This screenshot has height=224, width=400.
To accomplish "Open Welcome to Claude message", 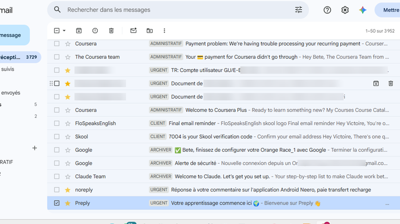I will pyautogui.click(x=223, y=177).
